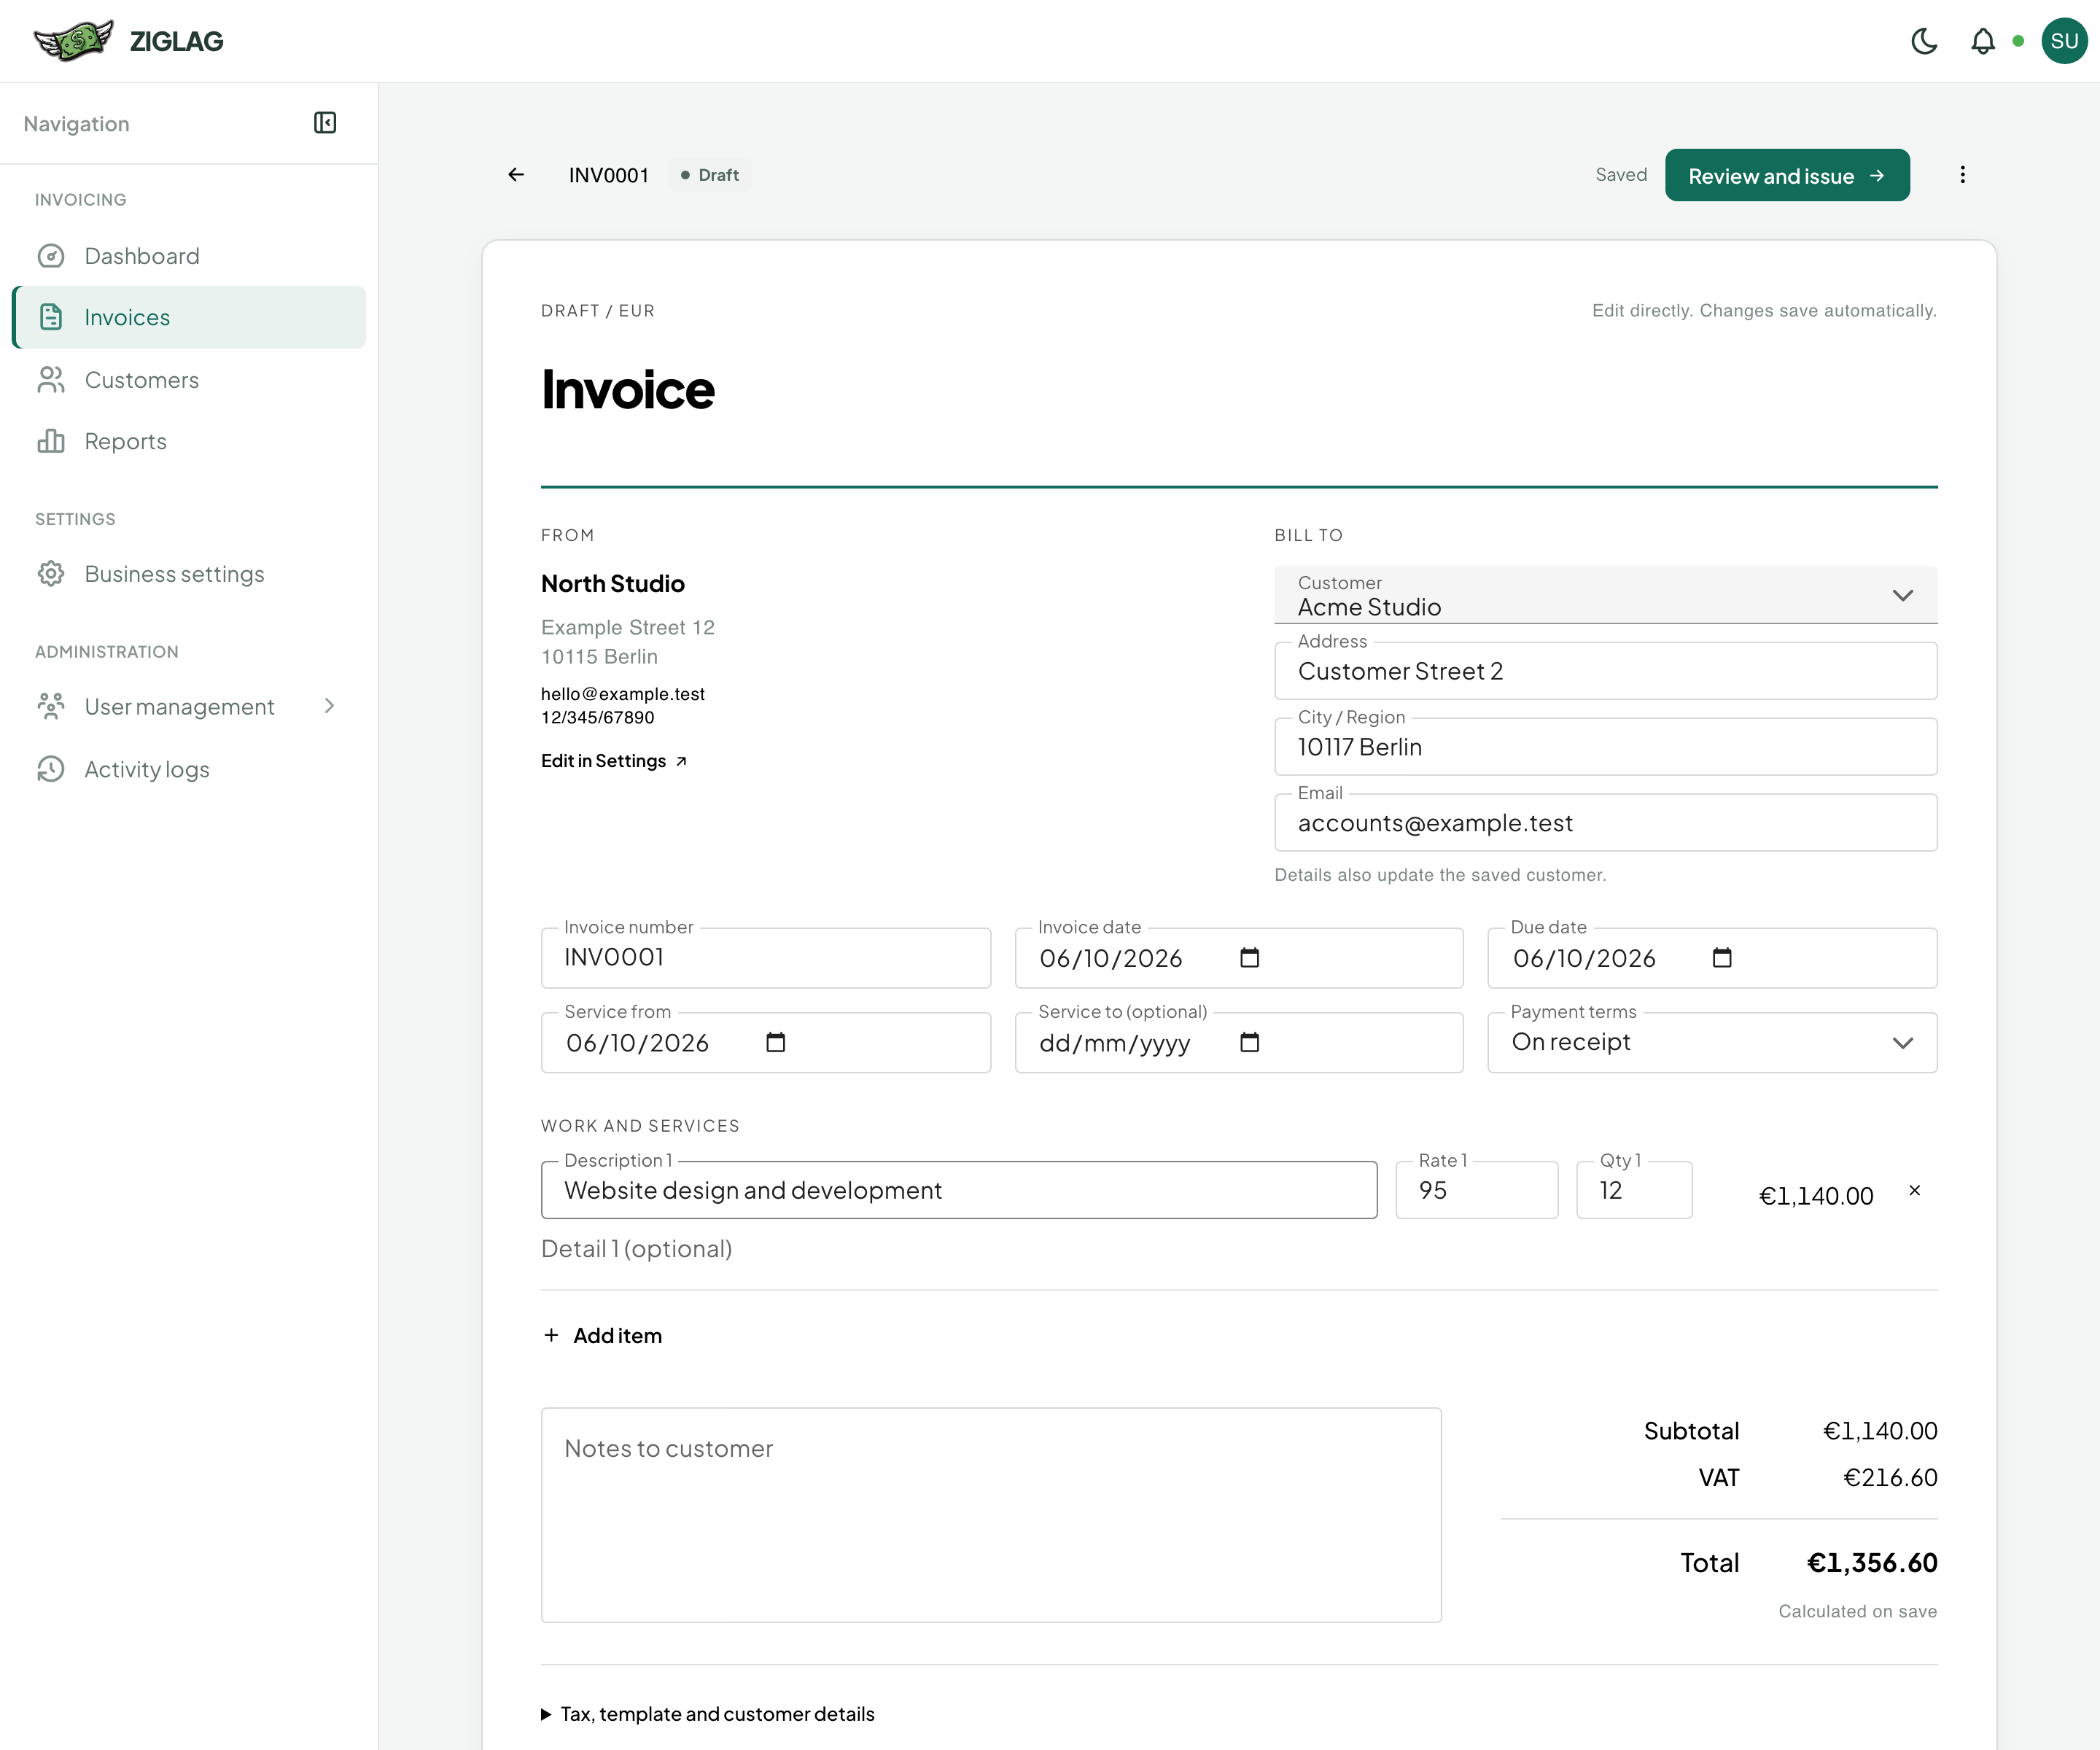This screenshot has width=2100, height=1750.
Task: Click the Notes to customer text area
Action: pyautogui.click(x=991, y=1515)
